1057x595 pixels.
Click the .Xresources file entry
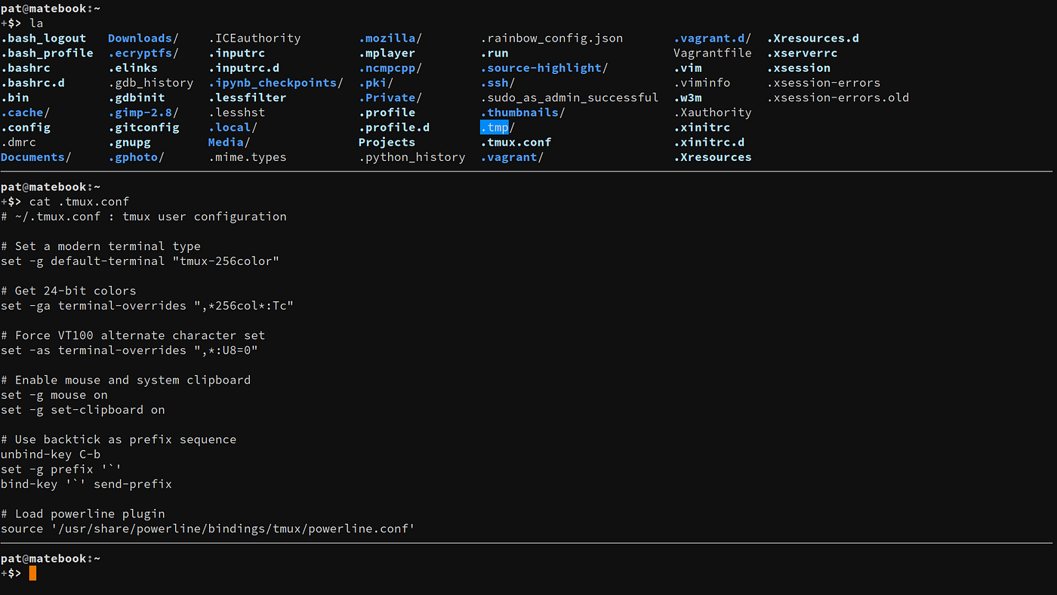[713, 157]
